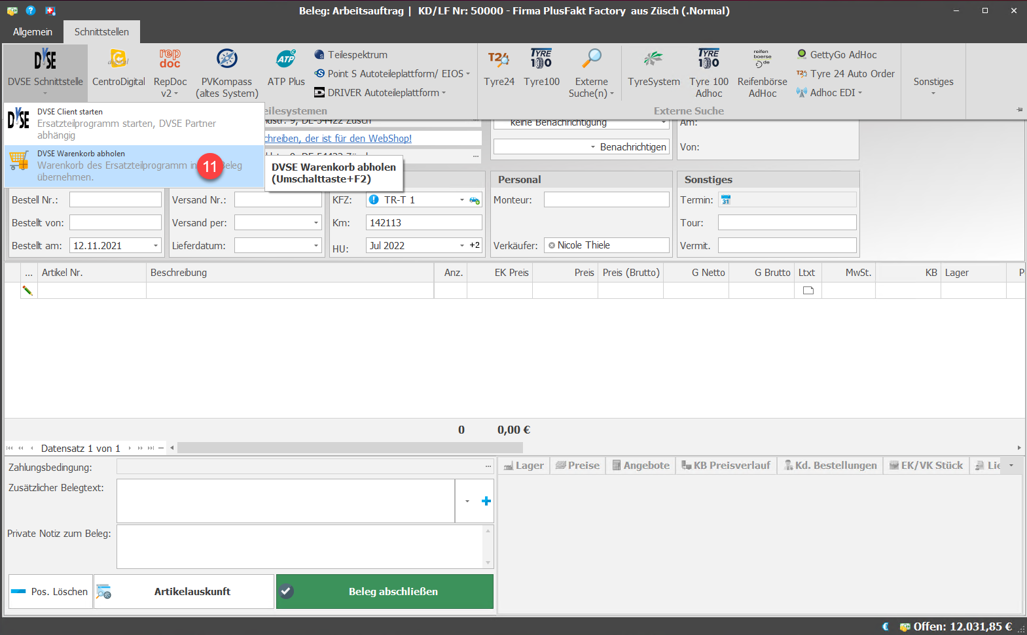Viewport: 1027px width, 635px height.
Task: Open keine Benachrichtigung combo box
Action: (581, 122)
